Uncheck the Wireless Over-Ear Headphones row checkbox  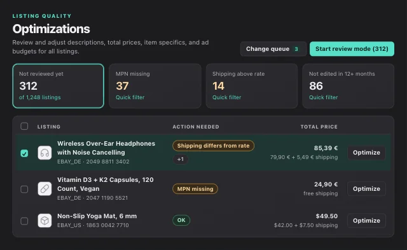(24, 153)
